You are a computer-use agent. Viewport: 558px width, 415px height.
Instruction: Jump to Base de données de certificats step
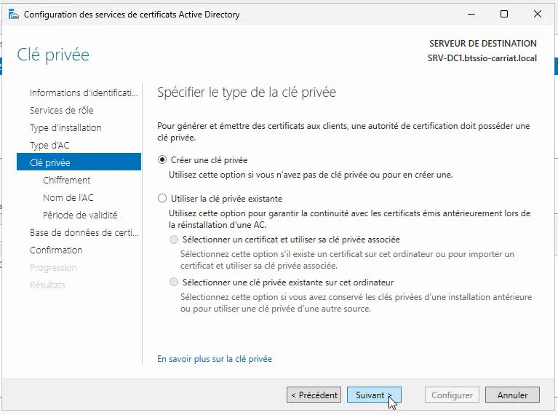(x=83, y=233)
